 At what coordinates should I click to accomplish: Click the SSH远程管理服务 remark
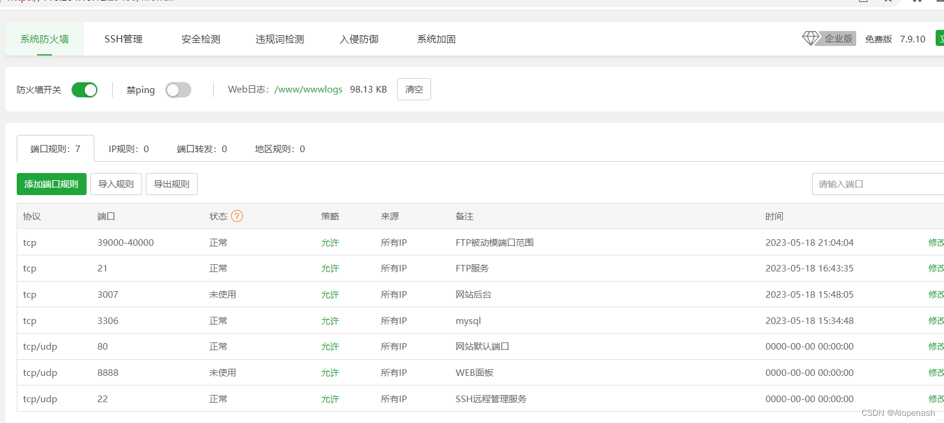click(x=491, y=399)
